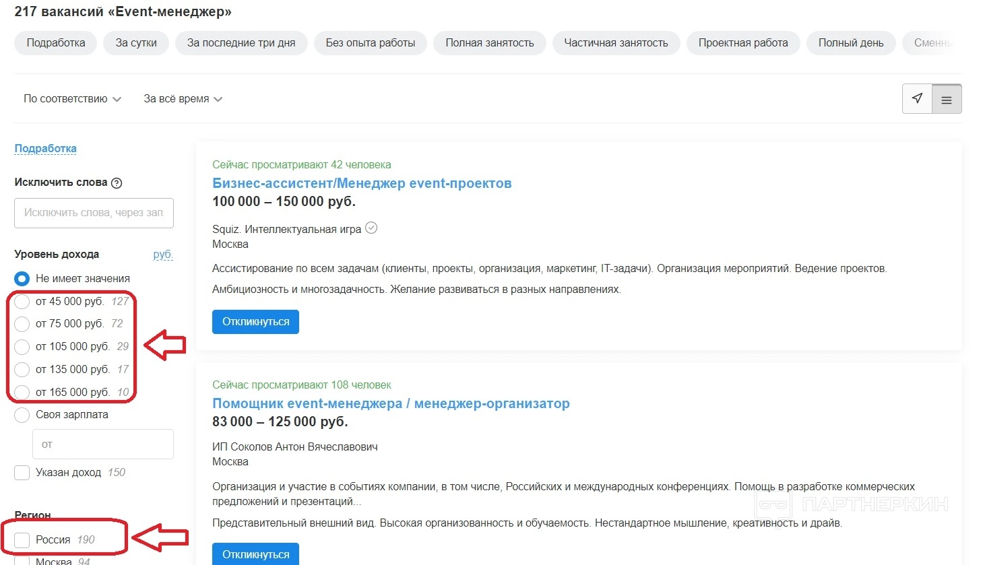The image size is (983, 565).
Task: Open the 'По соответствию' sort dropdown
Action: coord(72,99)
